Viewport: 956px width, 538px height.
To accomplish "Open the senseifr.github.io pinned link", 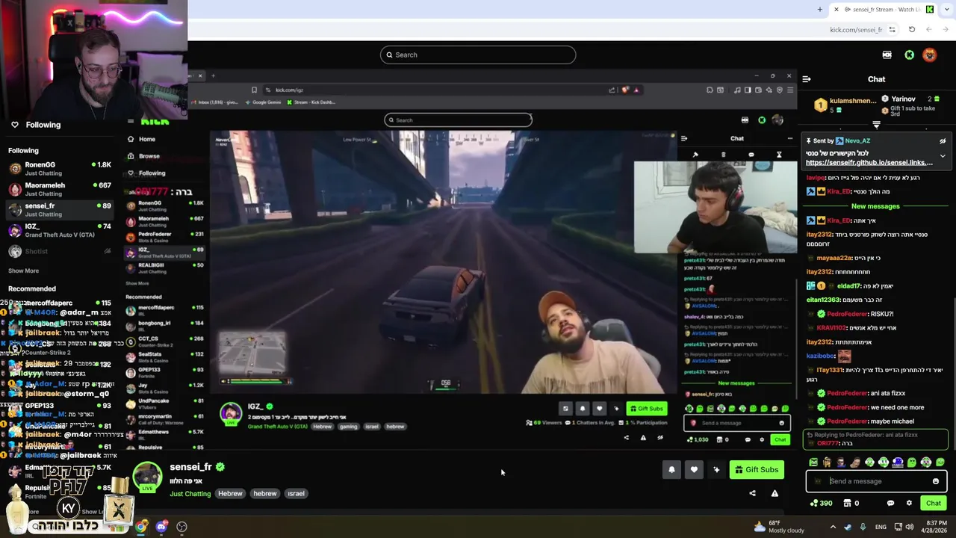I will [869, 162].
